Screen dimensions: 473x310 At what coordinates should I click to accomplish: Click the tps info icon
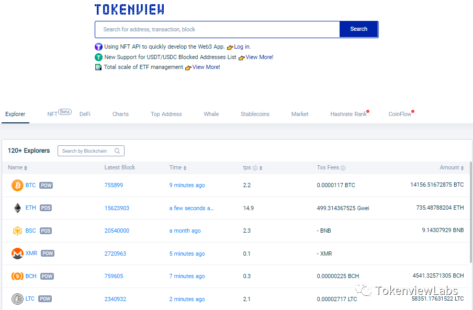click(x=255, y=168)
